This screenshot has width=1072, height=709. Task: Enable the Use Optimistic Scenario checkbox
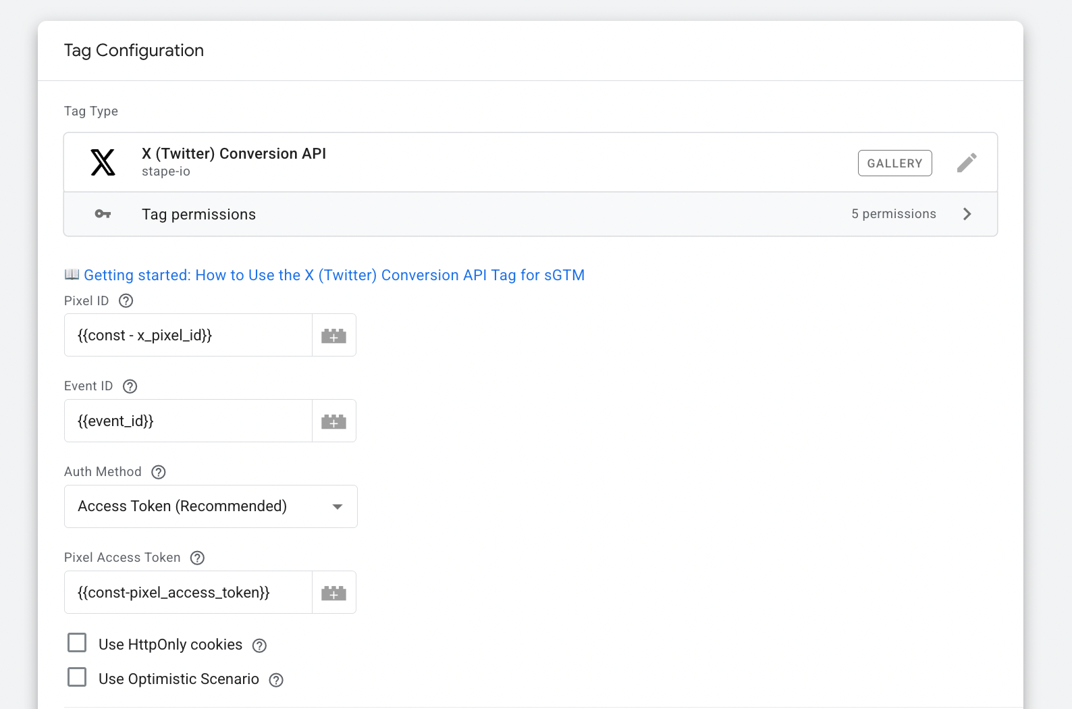pyautogui.click(x=77, y=677)
